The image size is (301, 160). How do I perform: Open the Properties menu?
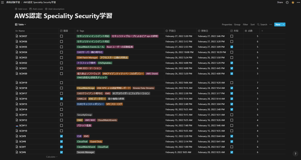point(227,25)
